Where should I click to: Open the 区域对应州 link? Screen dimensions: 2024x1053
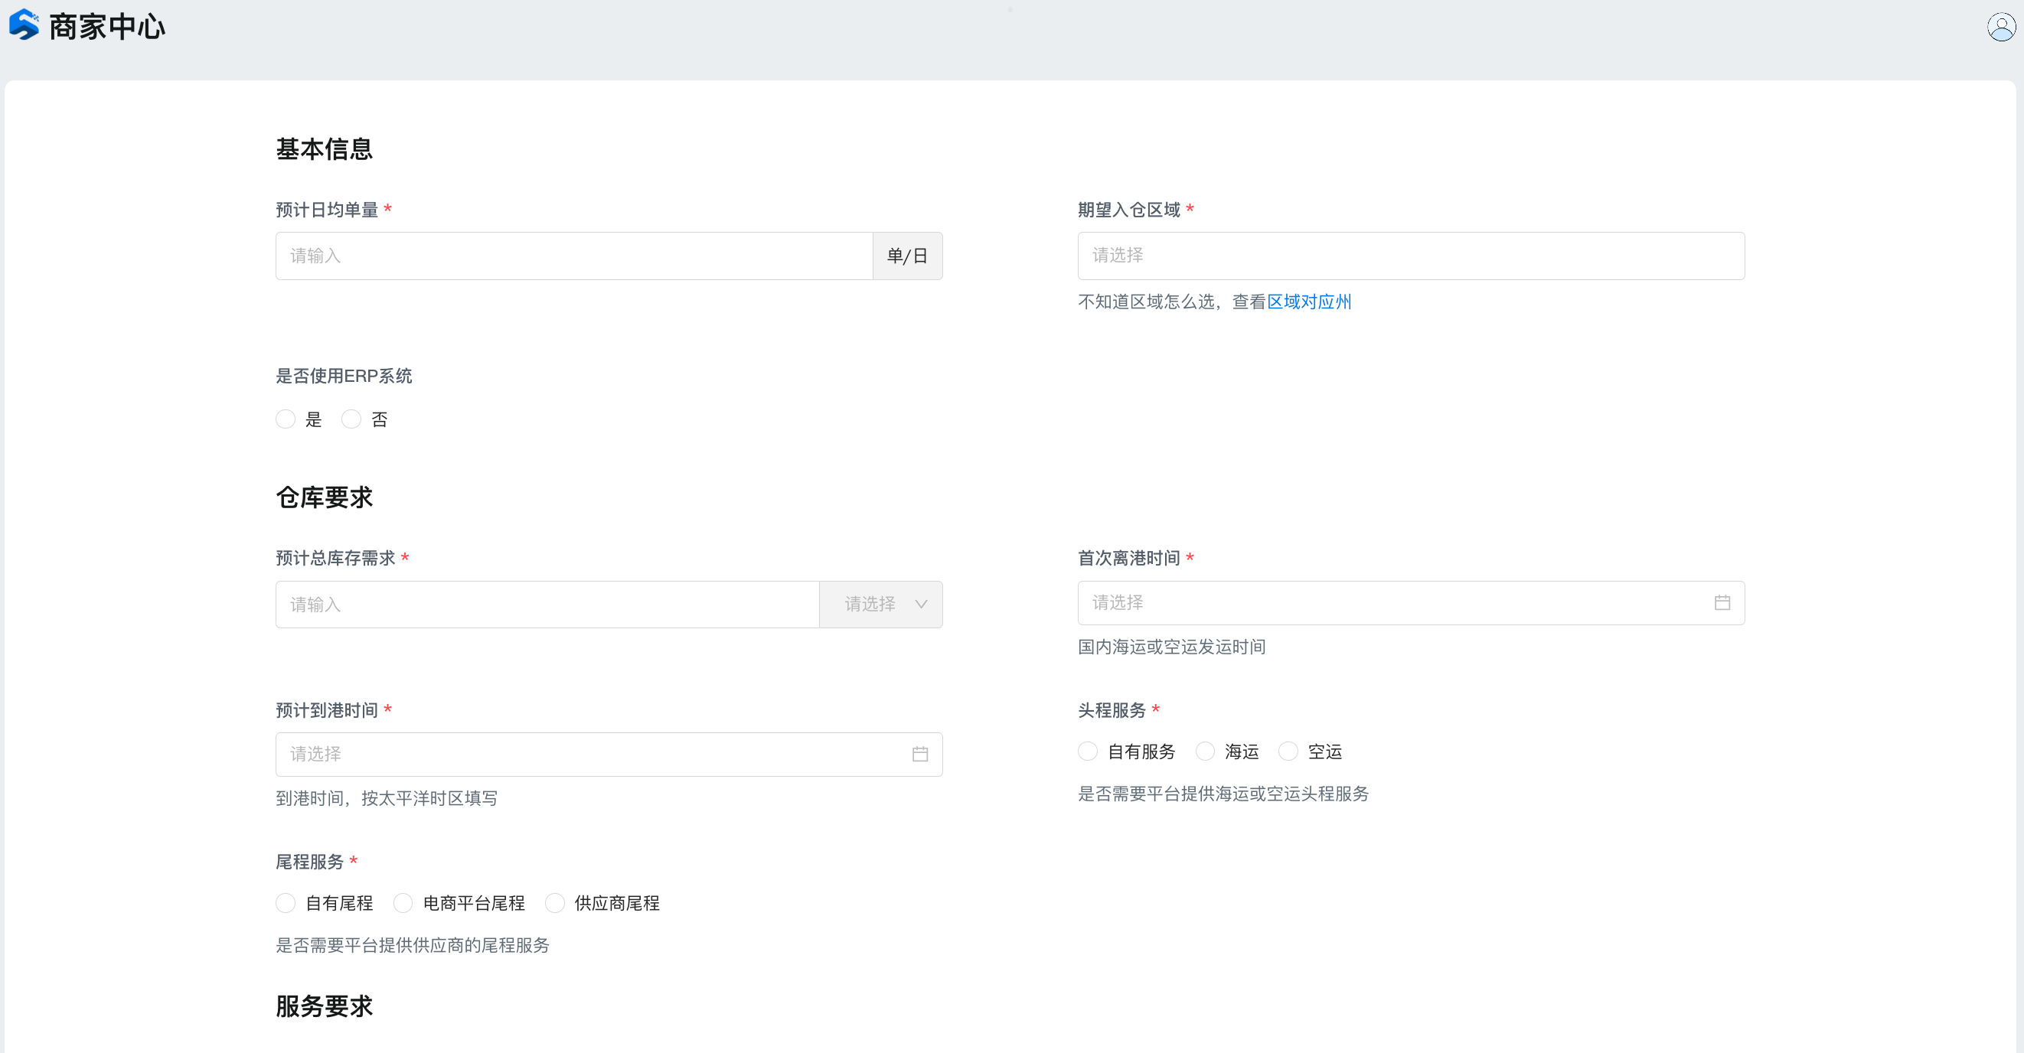click(1309, 302)
